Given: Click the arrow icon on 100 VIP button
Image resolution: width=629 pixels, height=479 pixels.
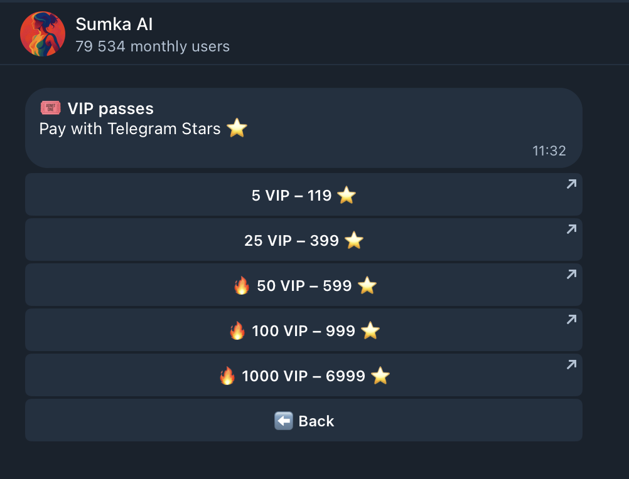Looking at the screenshot, I should click(x=571, y=319).
